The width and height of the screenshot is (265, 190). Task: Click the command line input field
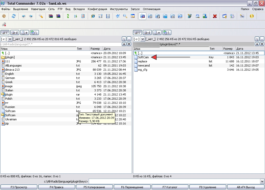click(x=174, y=181)
